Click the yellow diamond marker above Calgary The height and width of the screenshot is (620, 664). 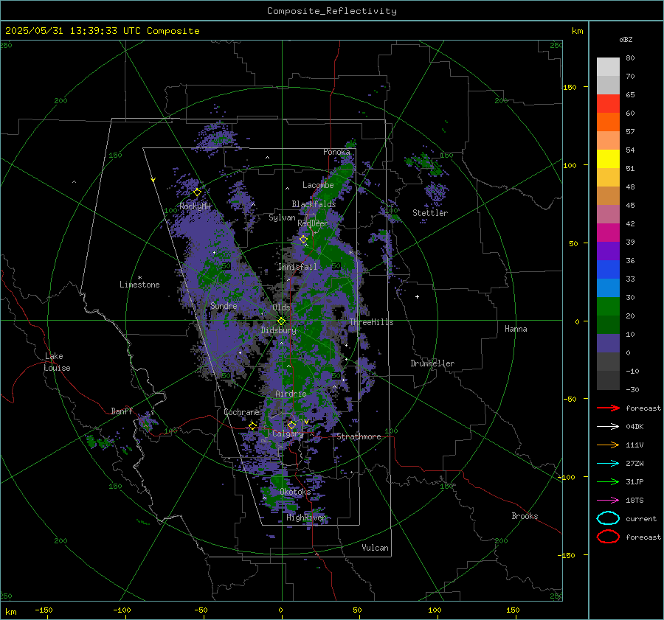click(x=291, y=425)
